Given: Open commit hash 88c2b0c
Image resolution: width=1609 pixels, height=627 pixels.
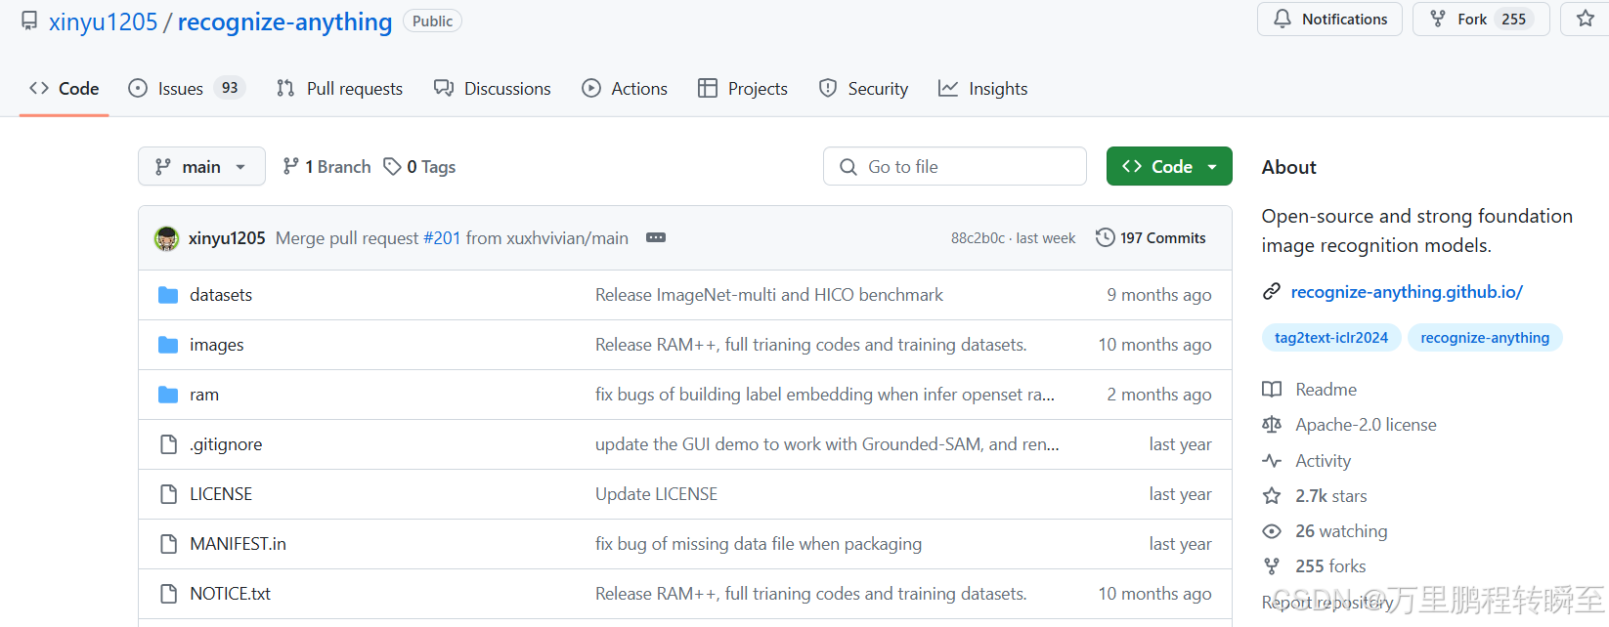Looking at the screenshot, I should click(x=978, y=238).
